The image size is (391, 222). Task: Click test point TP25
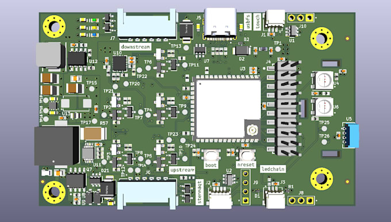pos(324,129)
